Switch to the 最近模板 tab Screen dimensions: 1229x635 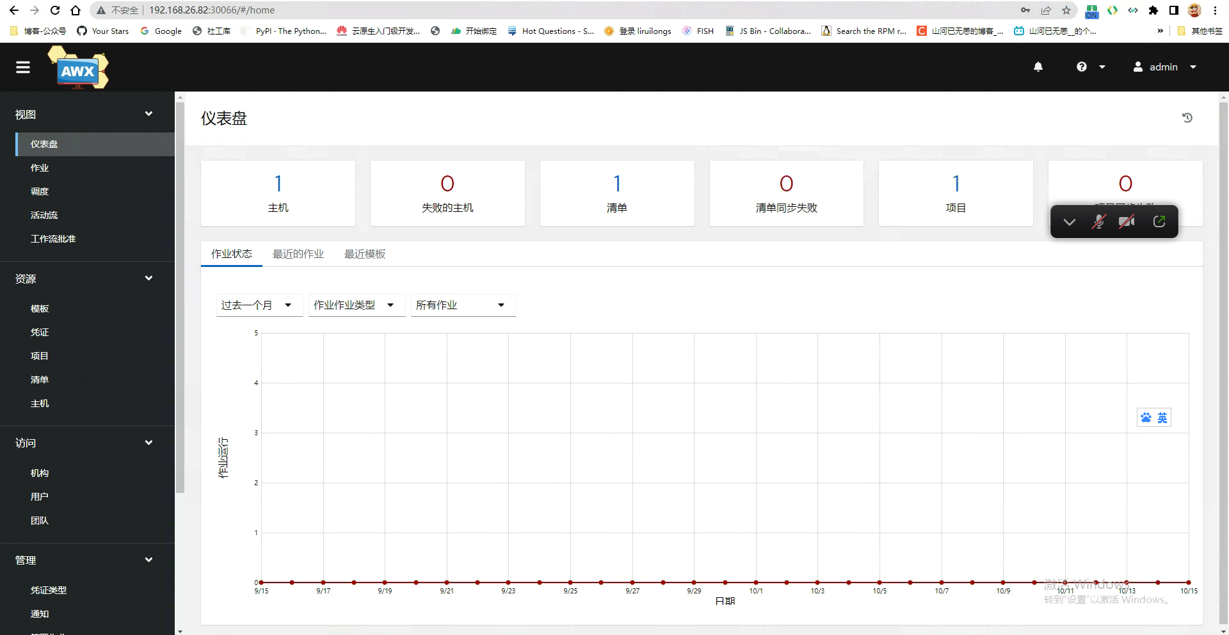[365, 254]
